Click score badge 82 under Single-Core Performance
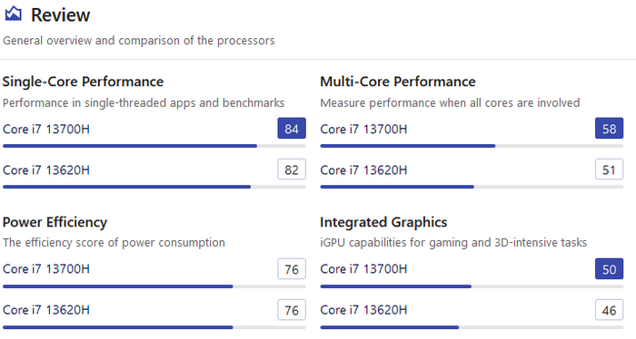This screenshot has height=339, width=636. tap(292, 169)
